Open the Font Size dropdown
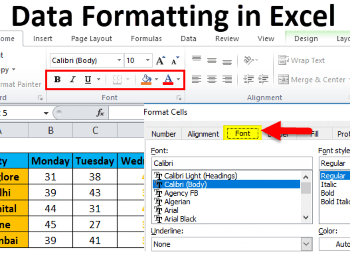350x262 pixels. [147, 60]
